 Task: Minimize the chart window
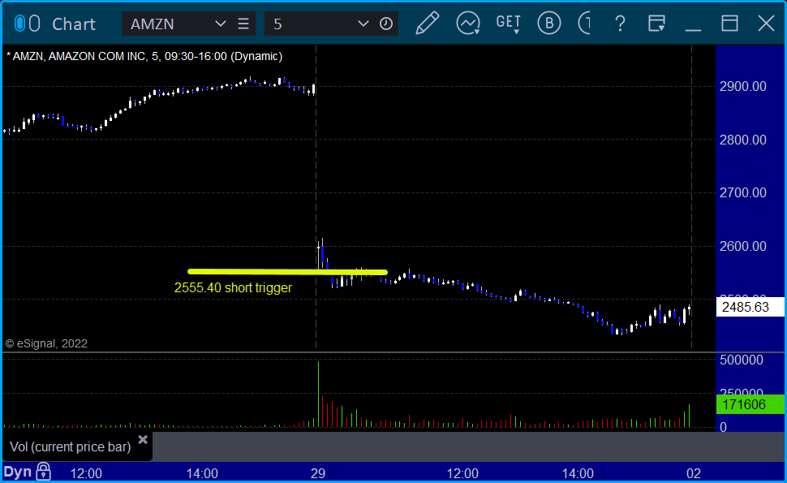point(693,30)
